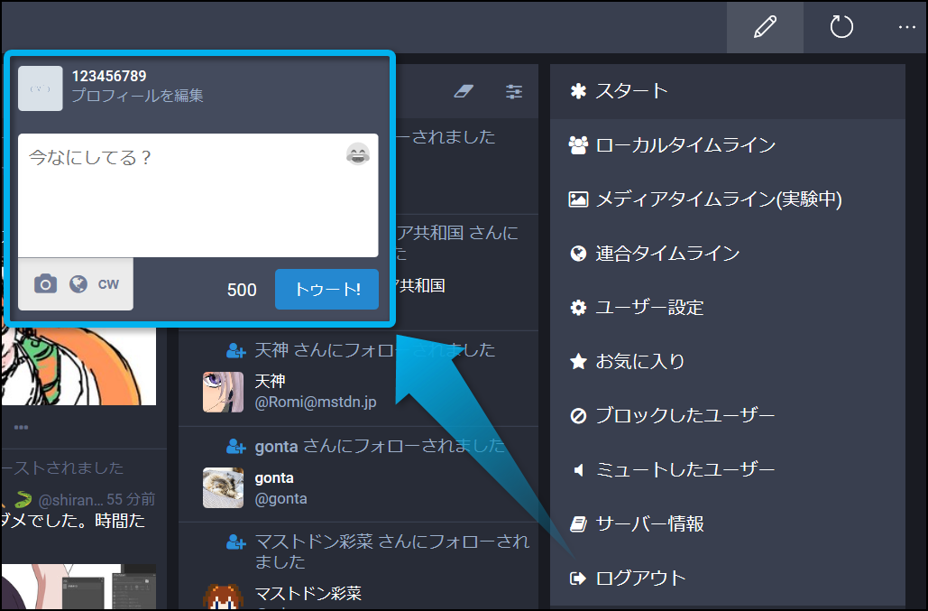The image size is (928, 611).
Task: Open ユーザー設定 menu entry
Action: coord(649,308)
